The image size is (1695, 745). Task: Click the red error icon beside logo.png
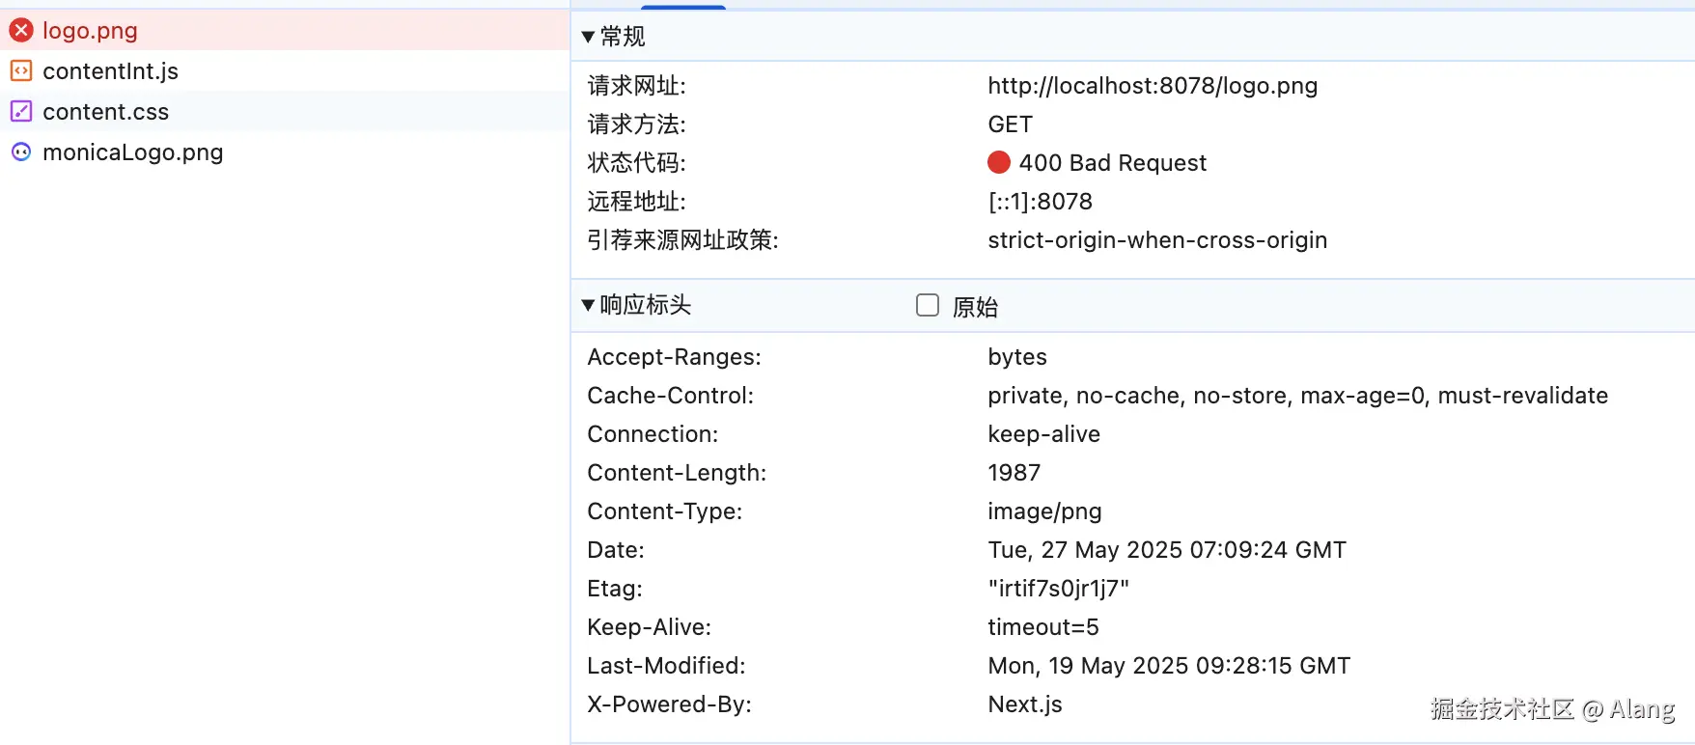point(21,31)
